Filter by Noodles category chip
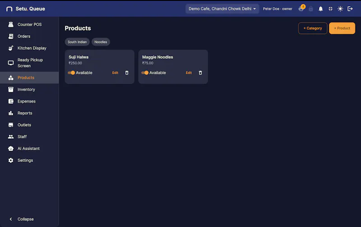The width and height of the screenshot is (361, 227). click(101, 42)
